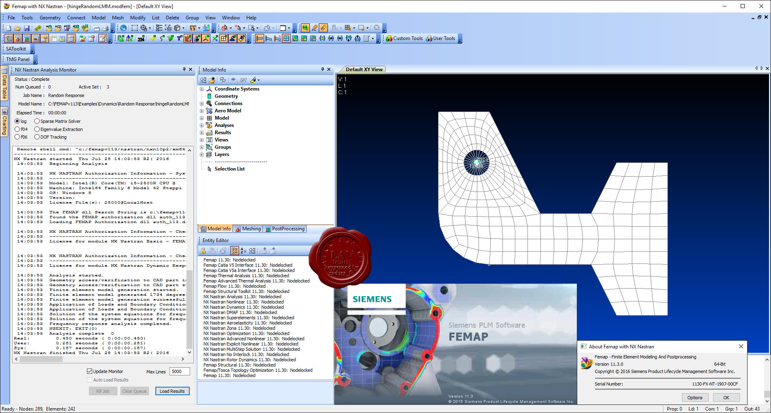
Task: Click the Charting pane toggle icon
Action: [36, 38]
